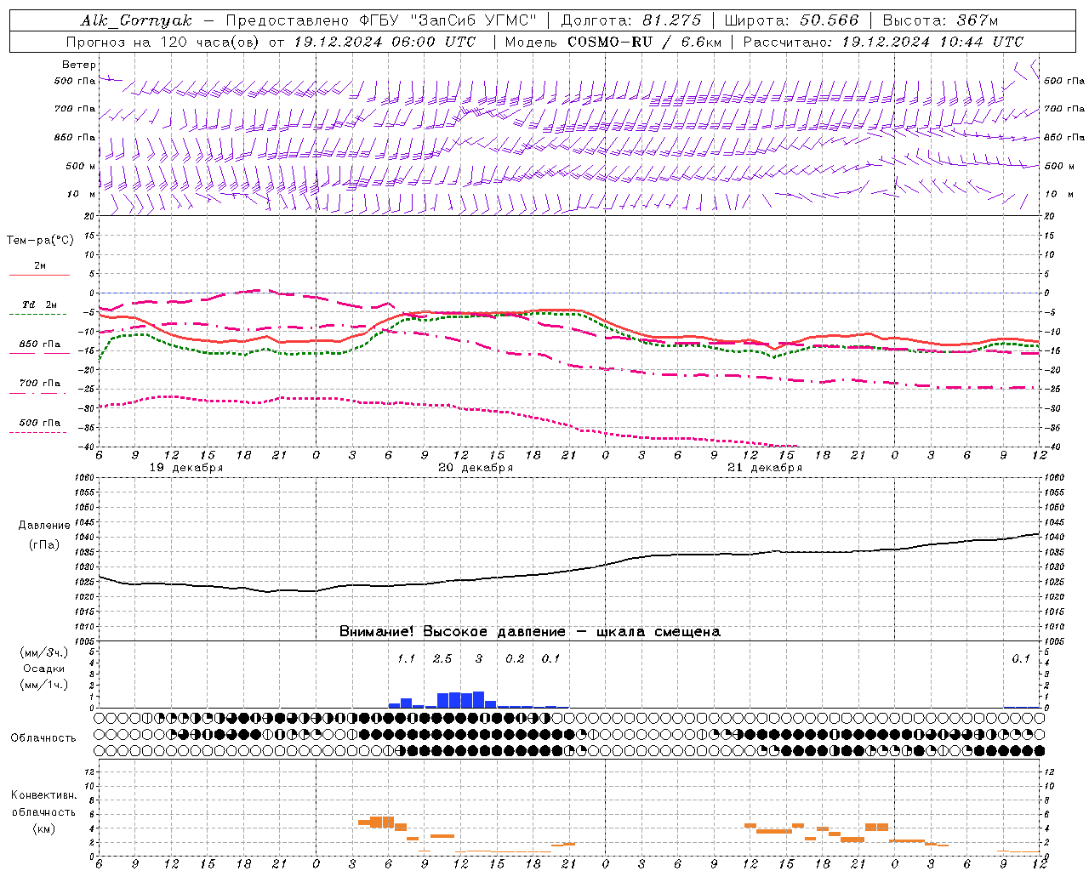Screen dimensions: 1089x871
Task: Click the 0.2 precipitation total value
Action: [x=515, y=659]
